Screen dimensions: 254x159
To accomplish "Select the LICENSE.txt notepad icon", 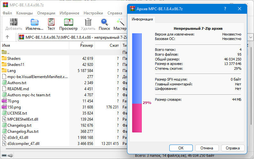I will (x=4, y=113).
